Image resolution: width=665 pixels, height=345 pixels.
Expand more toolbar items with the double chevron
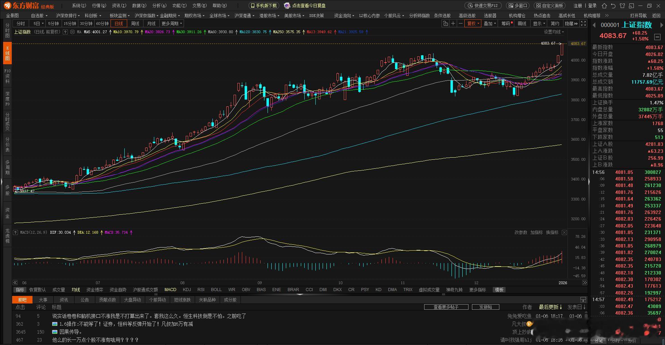point(607,16)
